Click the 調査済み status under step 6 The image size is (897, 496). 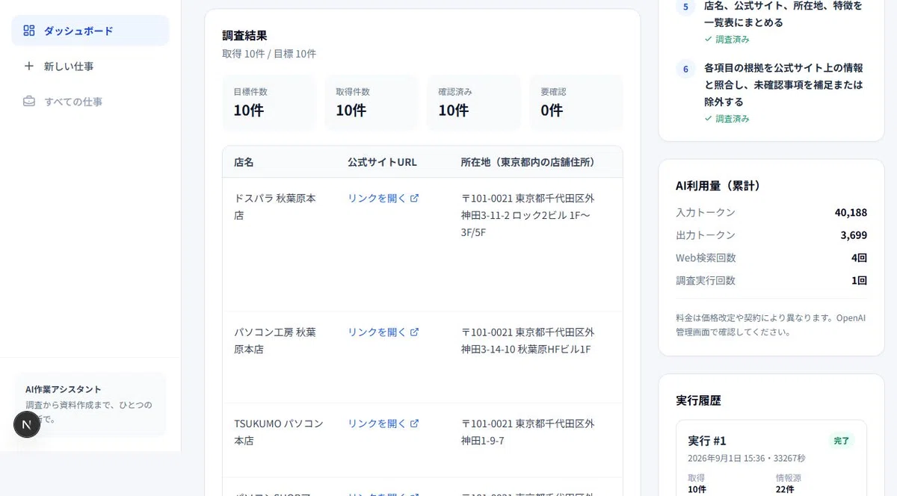click(x=727, y=118)
